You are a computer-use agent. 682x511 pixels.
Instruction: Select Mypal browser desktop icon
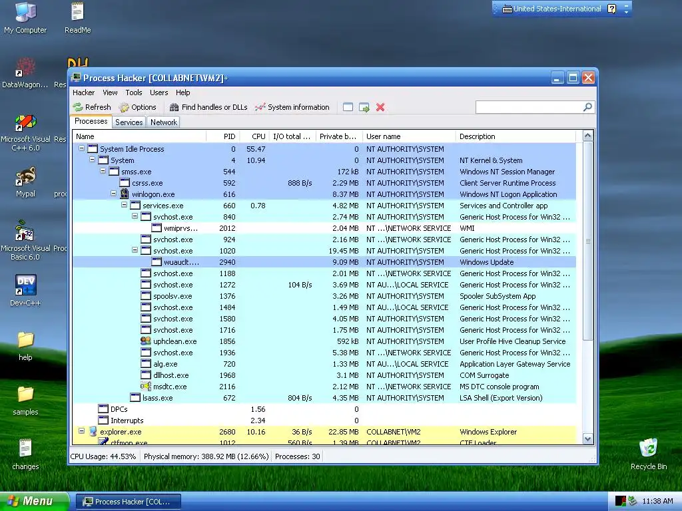[x=25, y=182]
